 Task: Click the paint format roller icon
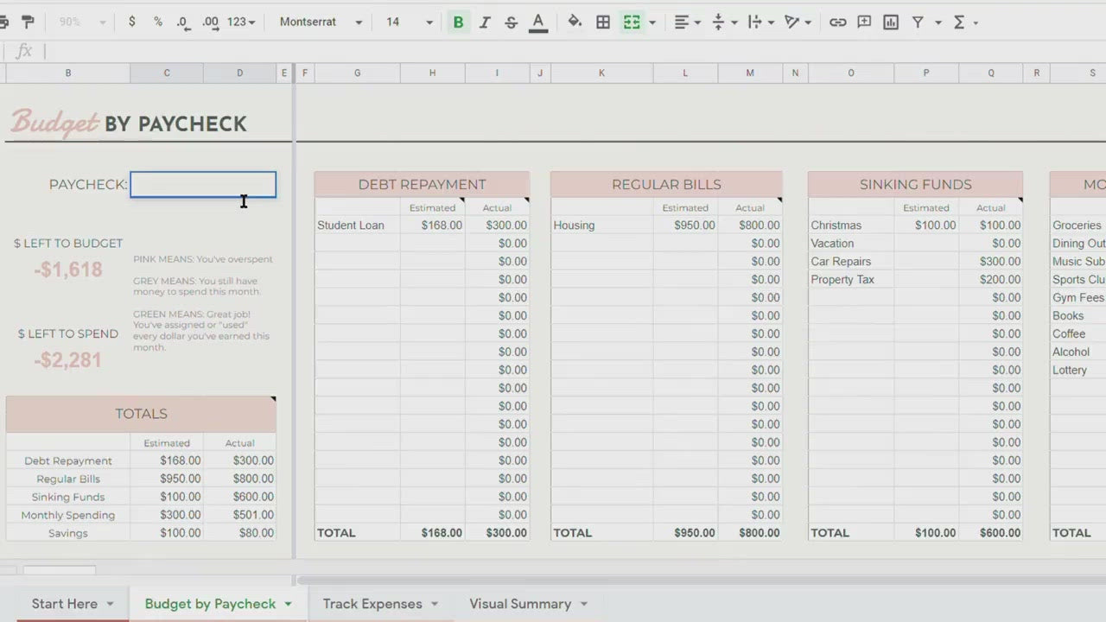coord(28,22)
